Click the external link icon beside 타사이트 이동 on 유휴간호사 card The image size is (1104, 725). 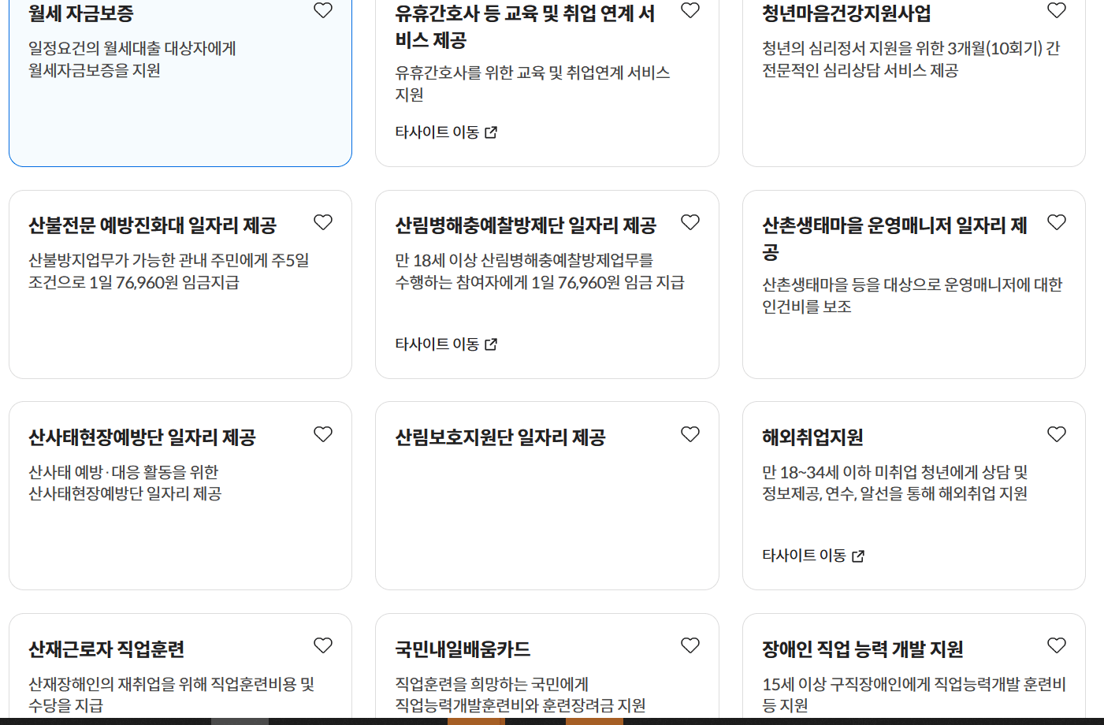pyautogui.click(x=493, y=132)
